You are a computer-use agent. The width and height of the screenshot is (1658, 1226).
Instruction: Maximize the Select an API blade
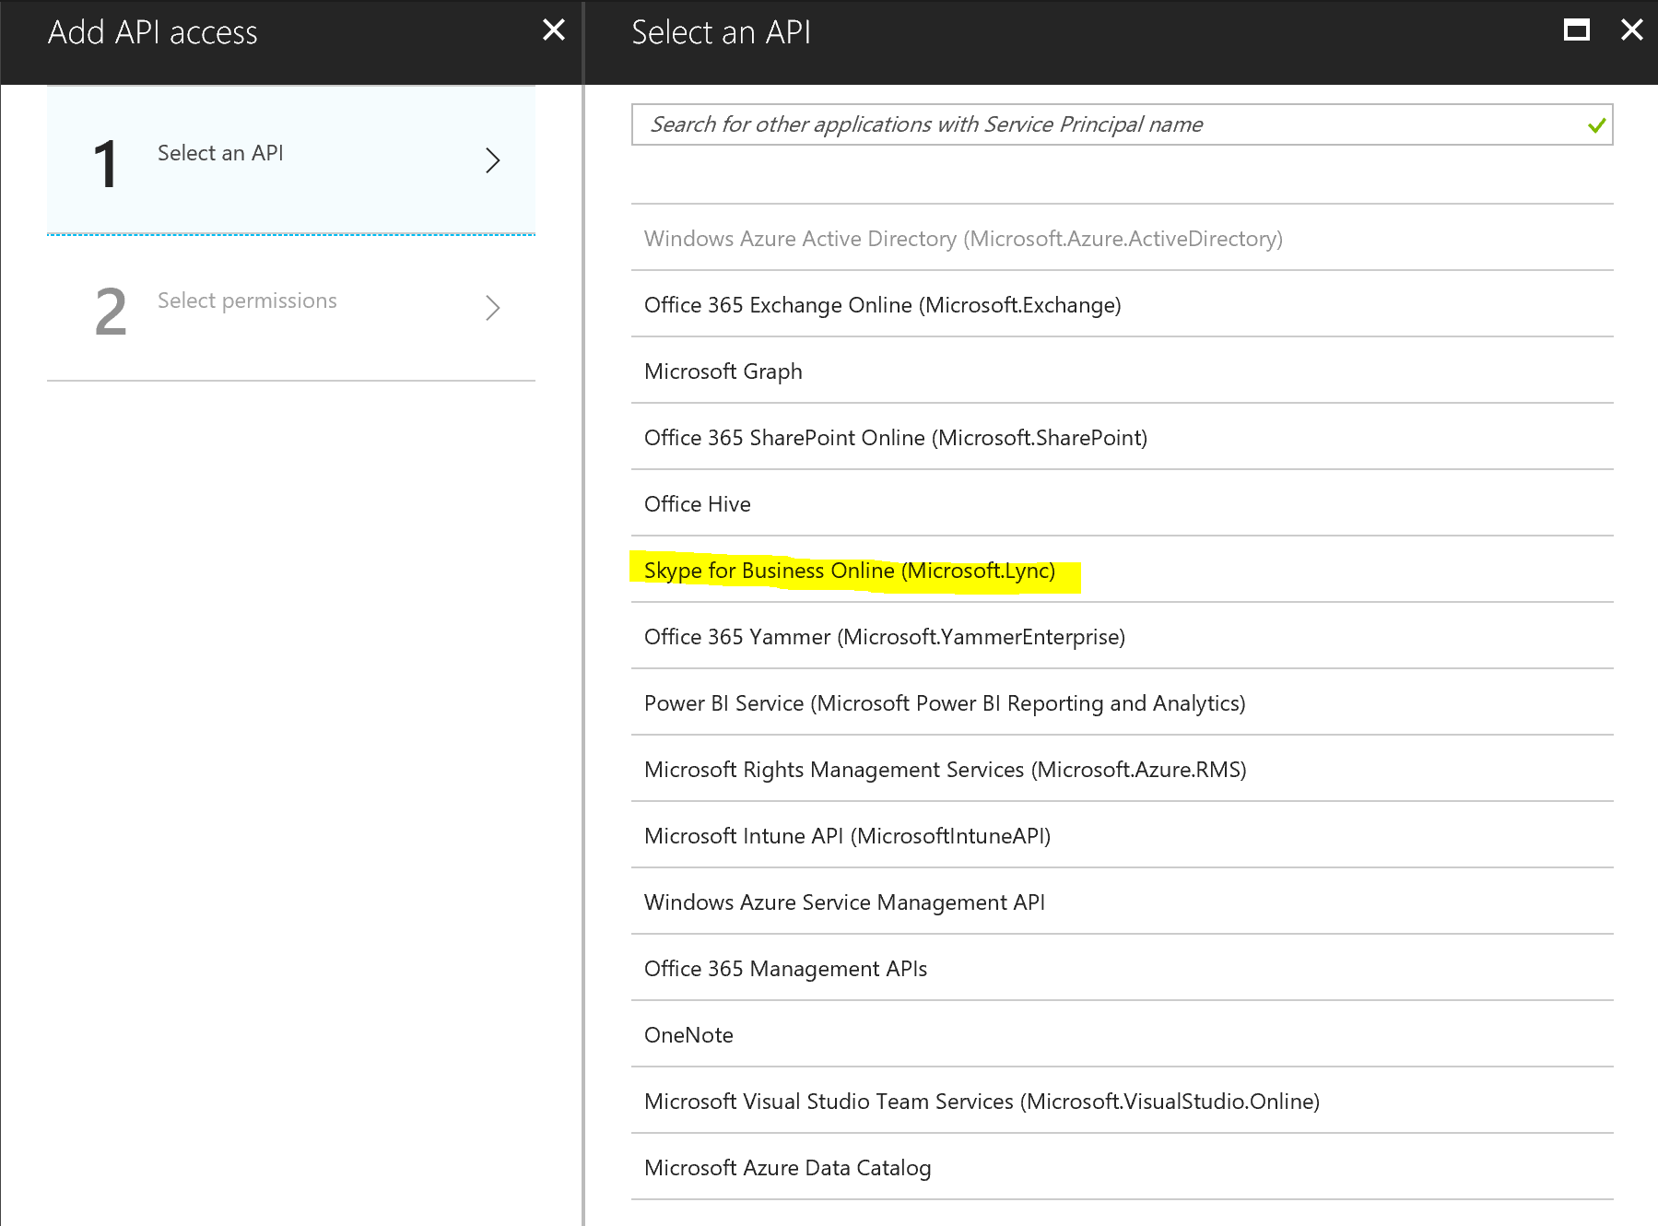click(x=1577, y=30)
